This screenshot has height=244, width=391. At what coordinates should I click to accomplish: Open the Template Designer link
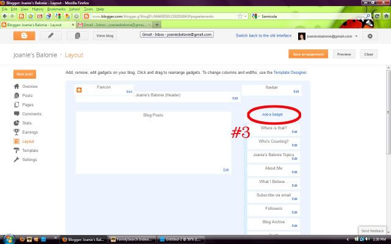pos(290,73)
